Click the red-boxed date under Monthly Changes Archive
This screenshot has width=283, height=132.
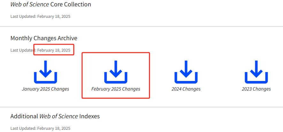coord(54,50)
